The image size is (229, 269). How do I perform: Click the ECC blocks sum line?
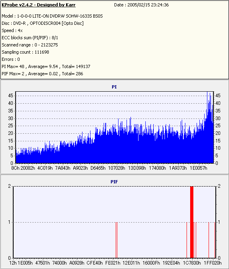(x=30, y=38)
